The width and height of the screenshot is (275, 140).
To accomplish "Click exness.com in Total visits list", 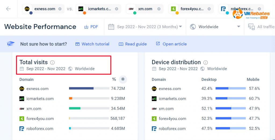I will (x=37, y=89).
